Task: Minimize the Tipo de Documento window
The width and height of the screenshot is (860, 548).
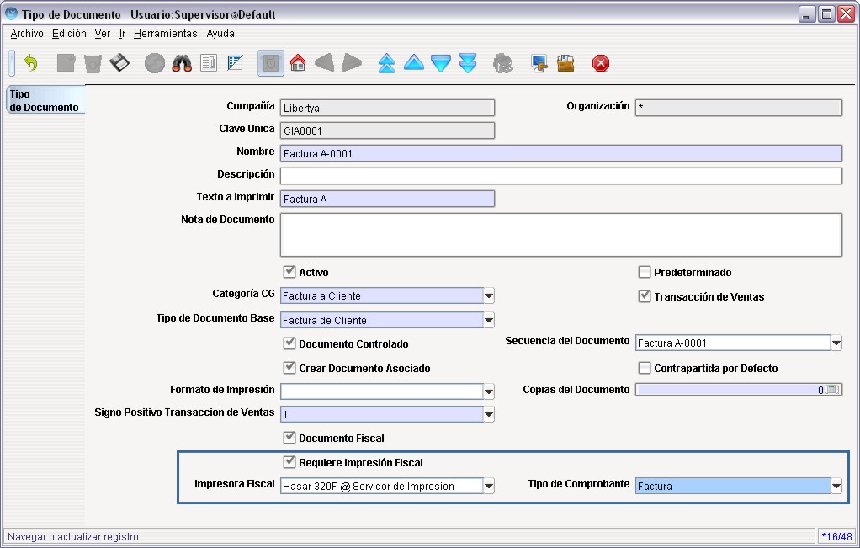Action: pyautogui.click(x=806, y=14)
